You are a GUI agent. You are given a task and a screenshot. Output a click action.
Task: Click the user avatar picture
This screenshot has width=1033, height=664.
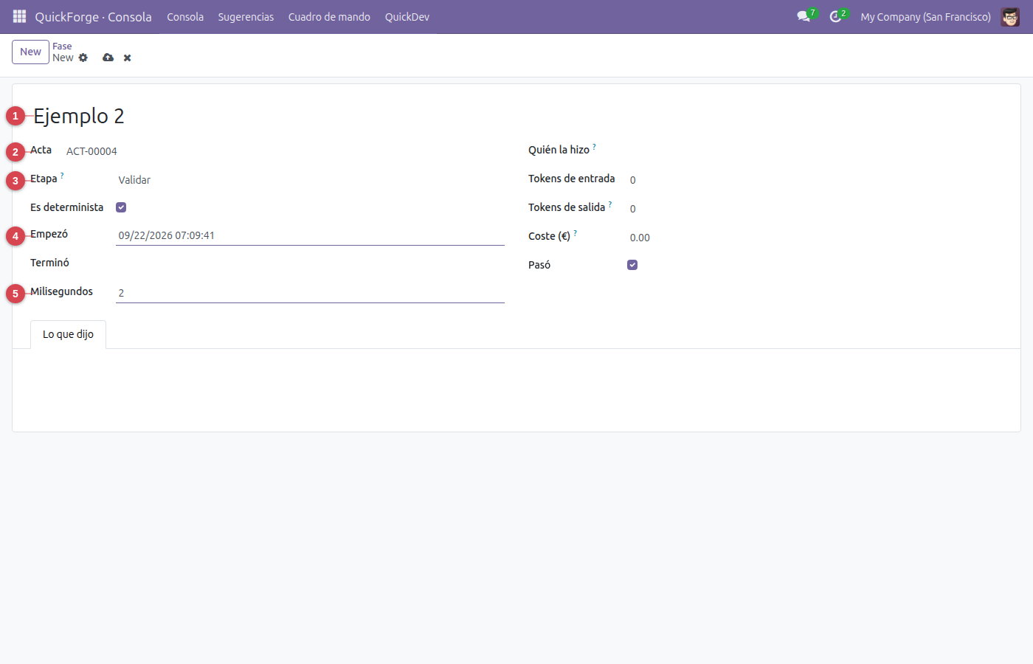click(x=1010, y=16)
